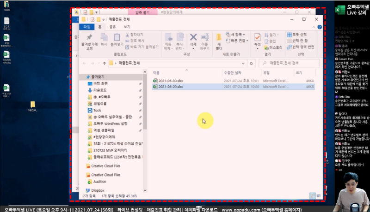Open 210723 MVP 와치파티 folder
This screenshot has height=212, width=370.
pos(110,150)
